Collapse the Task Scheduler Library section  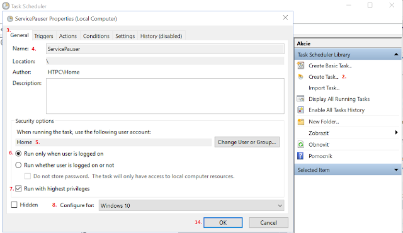(396, 54)
